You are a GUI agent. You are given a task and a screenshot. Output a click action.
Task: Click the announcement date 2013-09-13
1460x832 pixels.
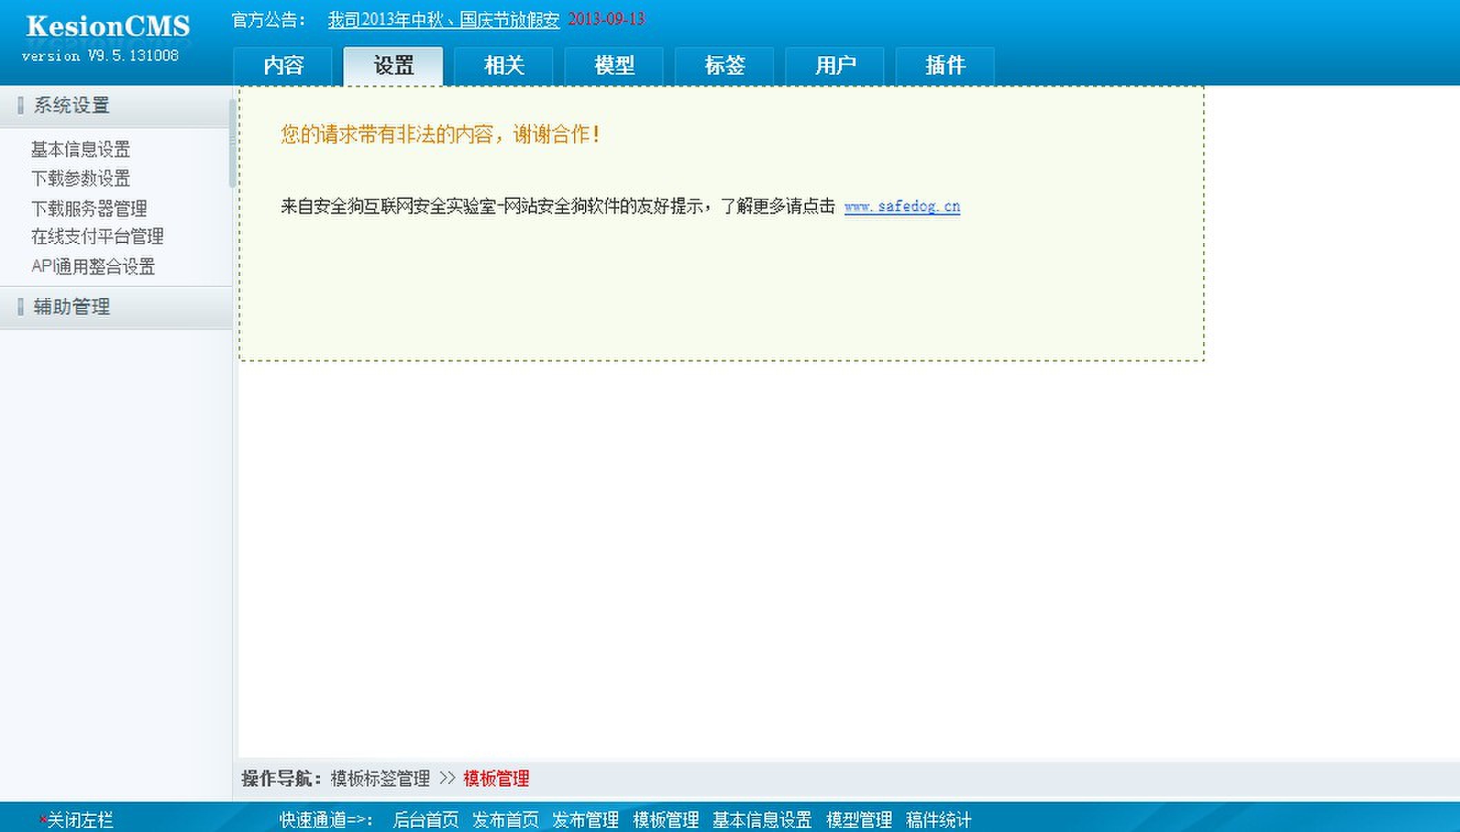(606, 19)
